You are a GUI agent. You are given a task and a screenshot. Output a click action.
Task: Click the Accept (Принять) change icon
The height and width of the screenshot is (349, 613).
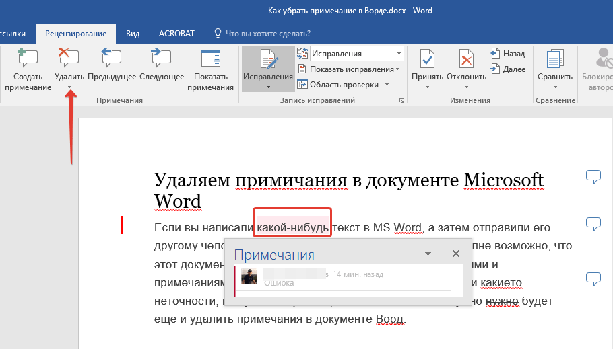pyautogui.click(x=427, y=61)
